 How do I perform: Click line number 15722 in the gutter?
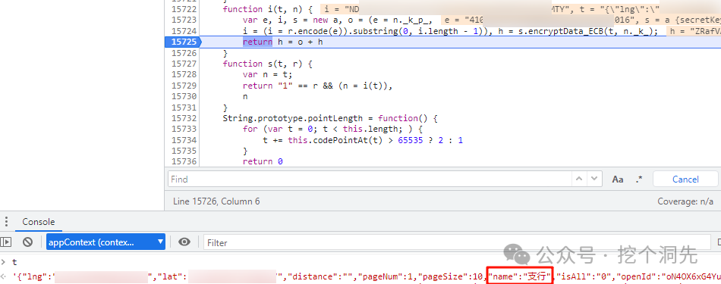click(x=184, y=9)
